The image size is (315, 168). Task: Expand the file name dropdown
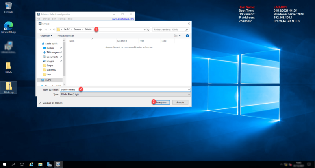(189, 90)
